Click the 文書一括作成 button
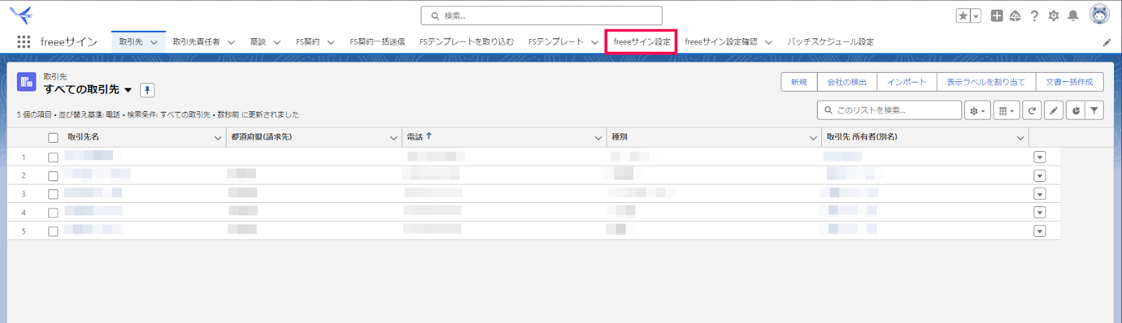This screenshot has width=1122, height=323. tap(1069, 82)
